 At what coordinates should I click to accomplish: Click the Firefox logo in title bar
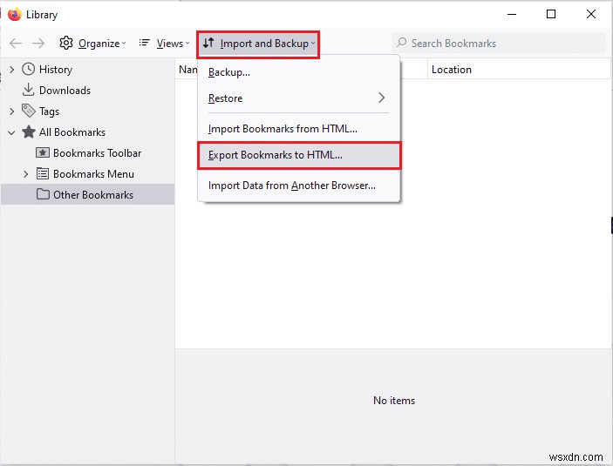pos(15,15)
